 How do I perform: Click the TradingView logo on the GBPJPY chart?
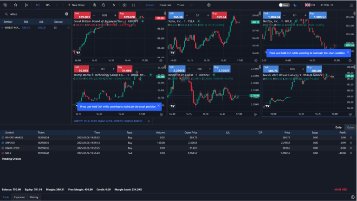[78, 52]
